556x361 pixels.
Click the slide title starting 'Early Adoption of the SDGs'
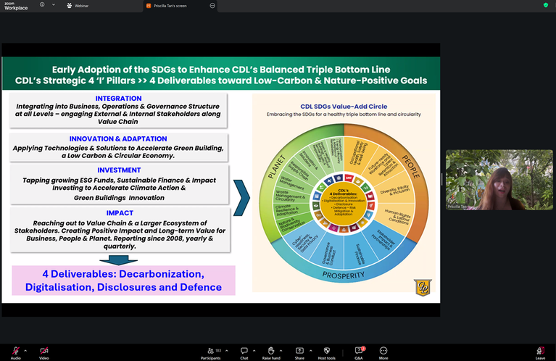click(x=221, y=75)
